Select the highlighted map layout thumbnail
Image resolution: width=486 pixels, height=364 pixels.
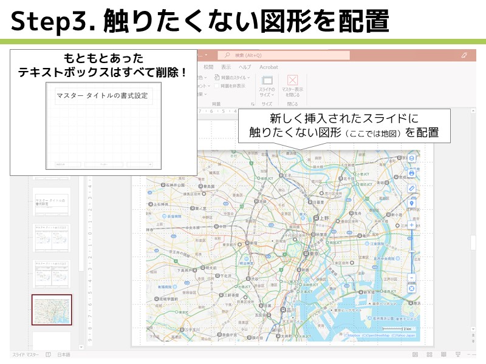click(52, 310)
